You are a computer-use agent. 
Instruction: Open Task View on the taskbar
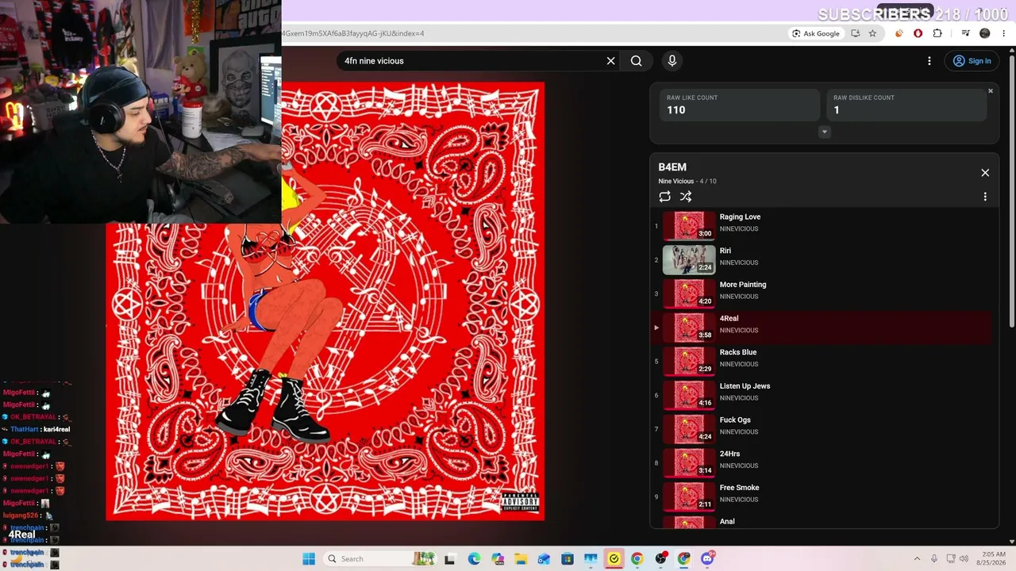pos(450,559)
